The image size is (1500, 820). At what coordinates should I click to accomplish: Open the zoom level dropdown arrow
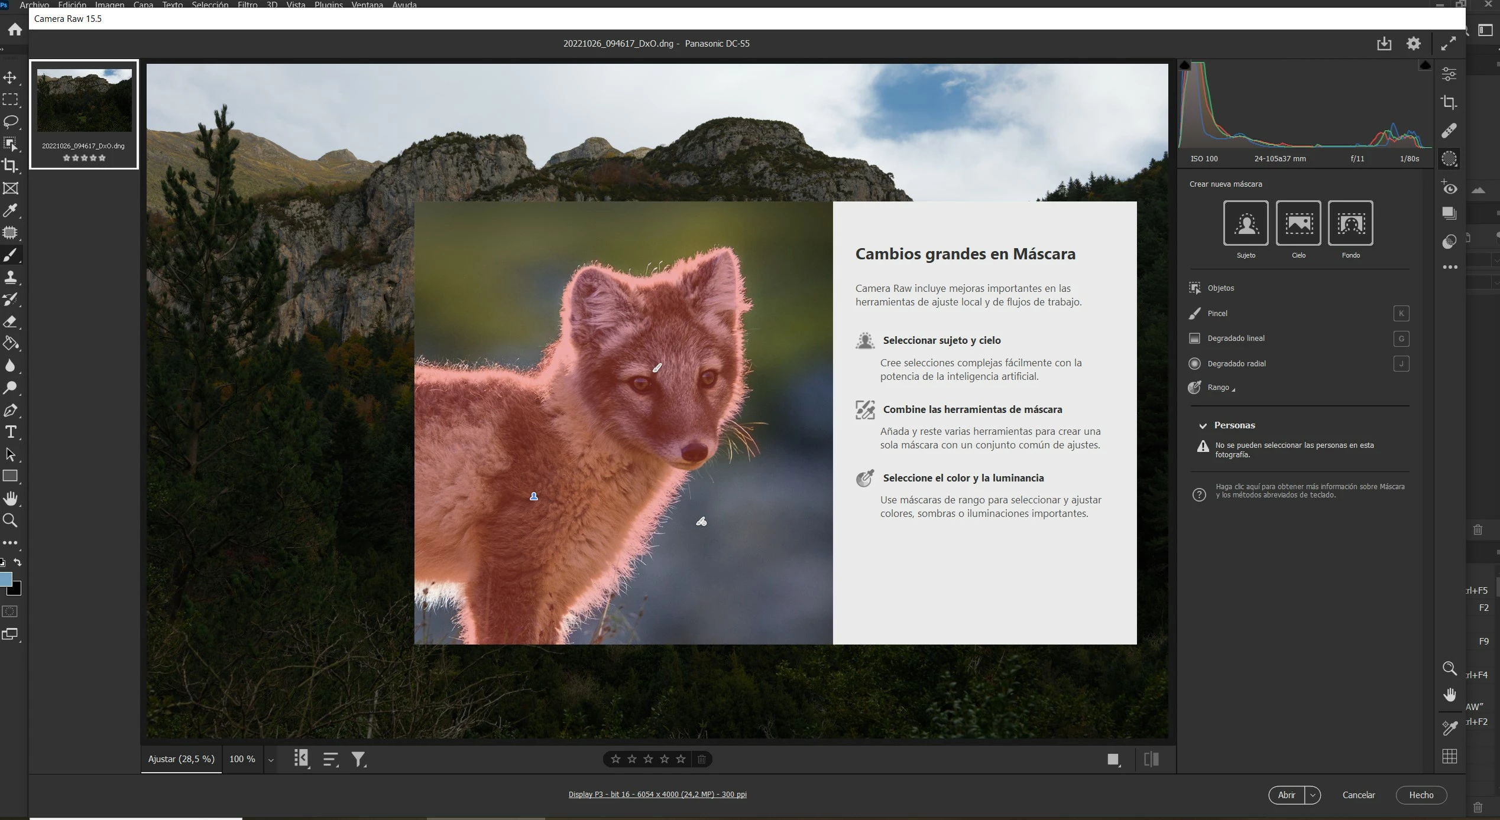[x=271, y=760]
